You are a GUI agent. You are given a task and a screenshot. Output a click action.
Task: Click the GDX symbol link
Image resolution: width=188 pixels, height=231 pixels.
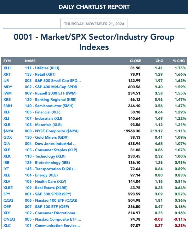[8, 137]
